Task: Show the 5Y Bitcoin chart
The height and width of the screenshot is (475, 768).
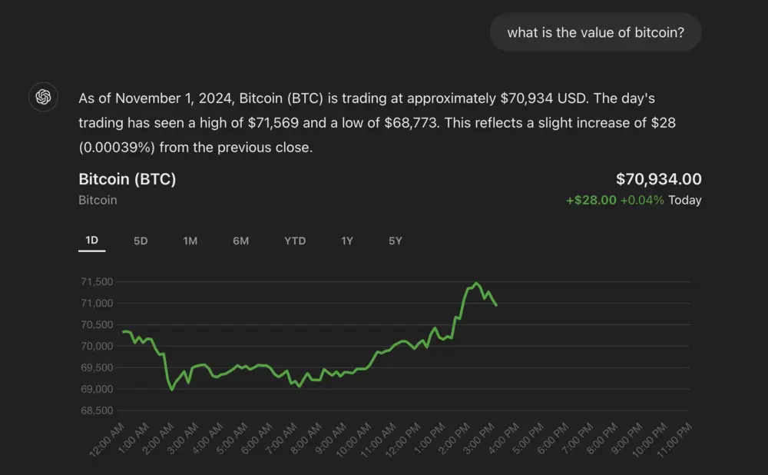Action: (395, 241)
